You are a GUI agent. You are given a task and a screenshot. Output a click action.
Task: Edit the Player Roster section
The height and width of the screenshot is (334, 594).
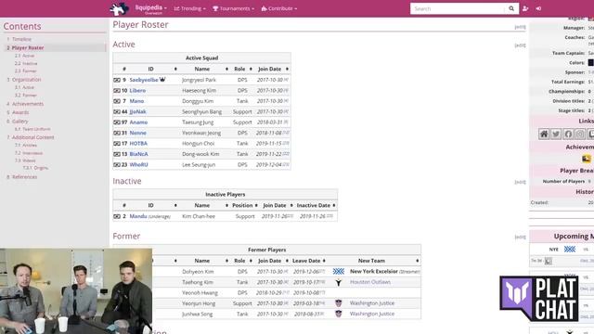click(520, 27)
